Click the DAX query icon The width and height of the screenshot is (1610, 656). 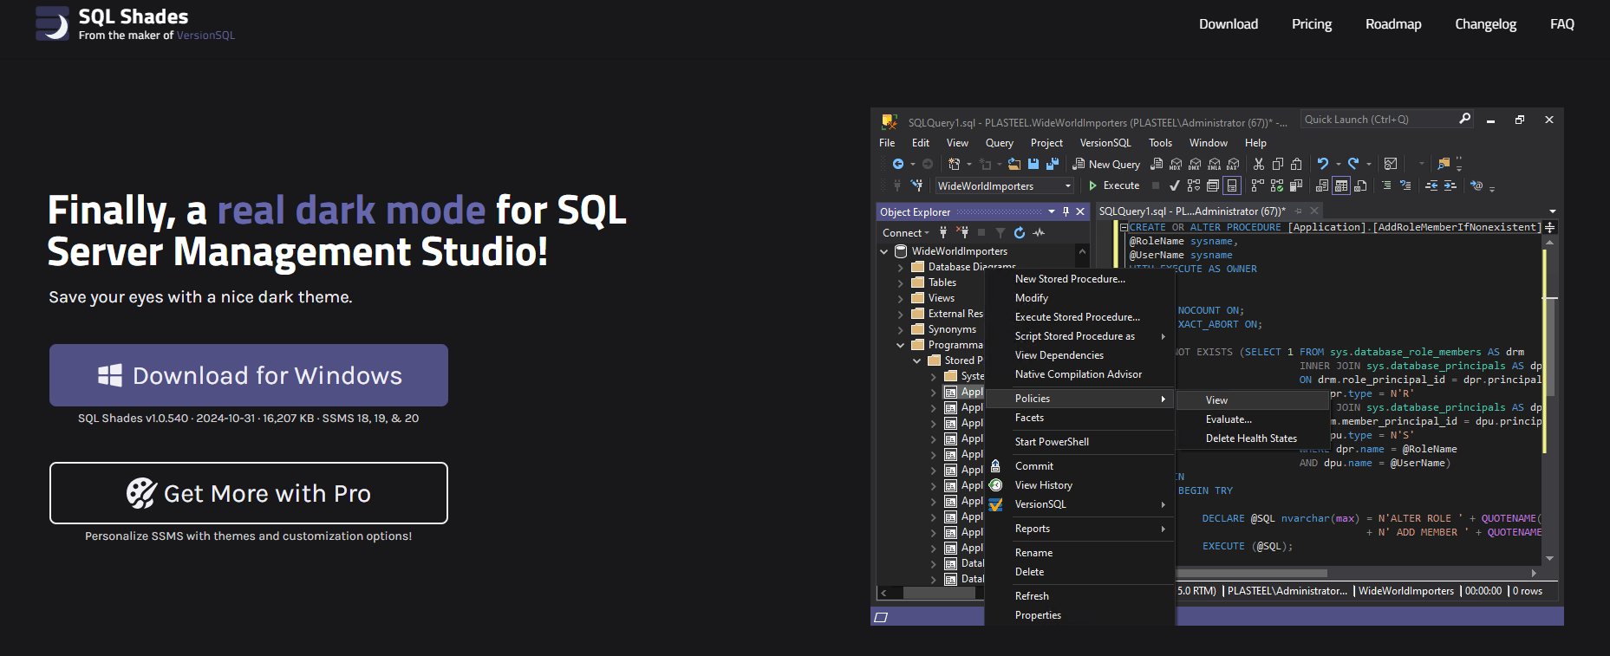point(1232,164)
